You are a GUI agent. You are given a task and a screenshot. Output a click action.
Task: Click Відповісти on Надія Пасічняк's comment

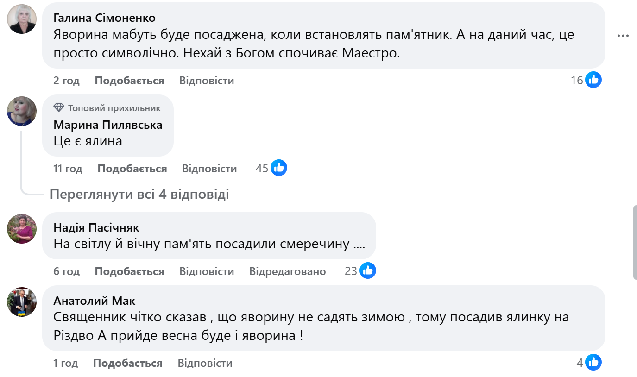(x=207, y=271)
